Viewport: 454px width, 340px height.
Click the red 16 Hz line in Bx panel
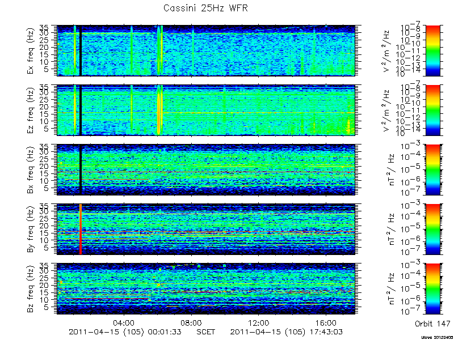coord(206,172)
